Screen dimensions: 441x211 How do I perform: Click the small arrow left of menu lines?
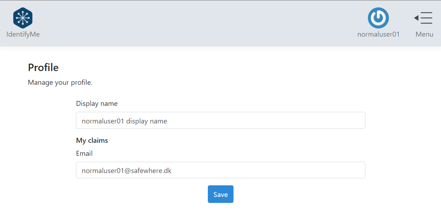point(416,18)
